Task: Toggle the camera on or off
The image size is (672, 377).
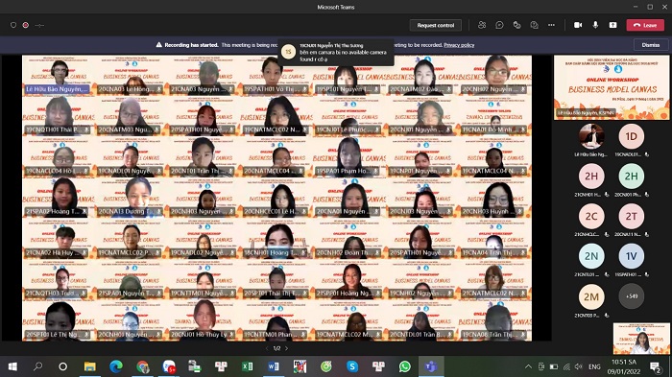Action: (578, 25)
